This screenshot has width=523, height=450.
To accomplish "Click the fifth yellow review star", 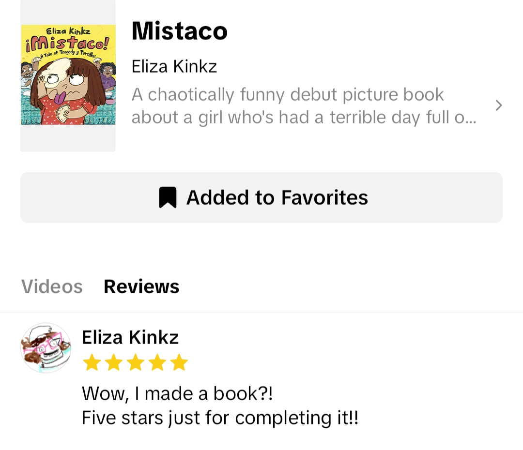I will (x=179, y=362).
